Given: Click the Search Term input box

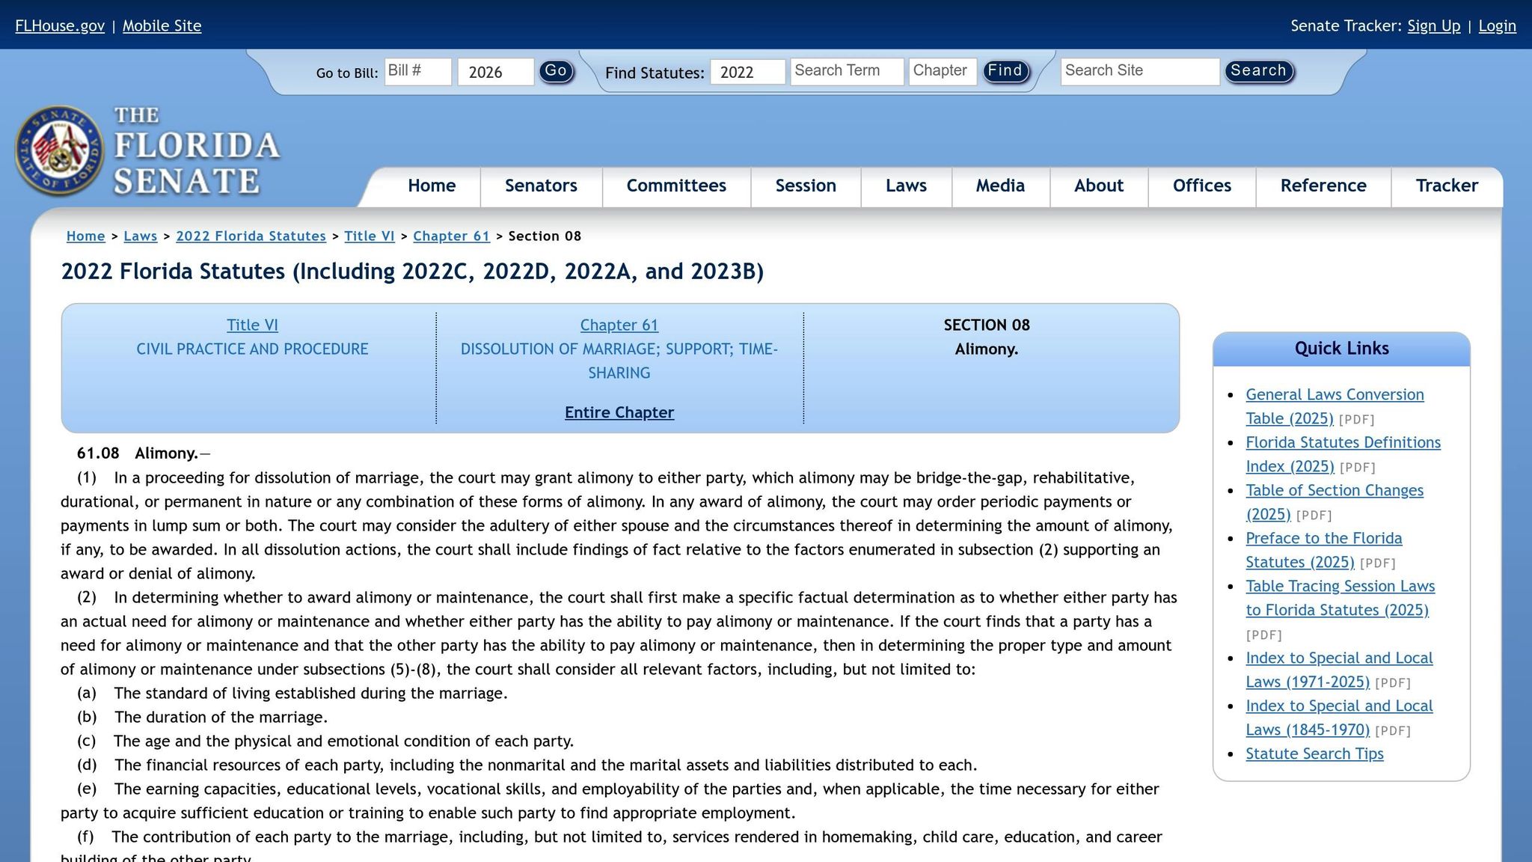Looking at the screenshot, I should coord(846,70).
